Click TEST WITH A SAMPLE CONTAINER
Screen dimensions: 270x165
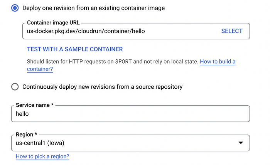[75, 49]
